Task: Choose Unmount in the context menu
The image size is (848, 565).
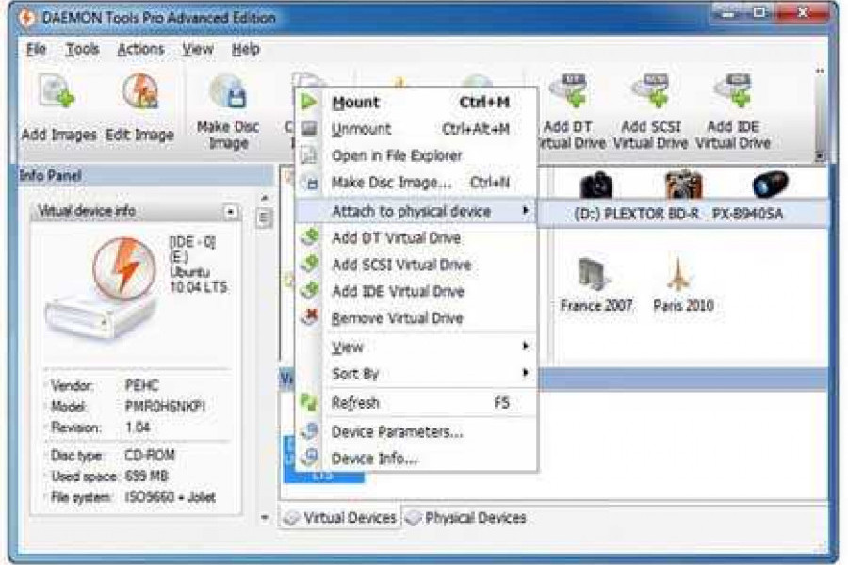Action: 361,129
